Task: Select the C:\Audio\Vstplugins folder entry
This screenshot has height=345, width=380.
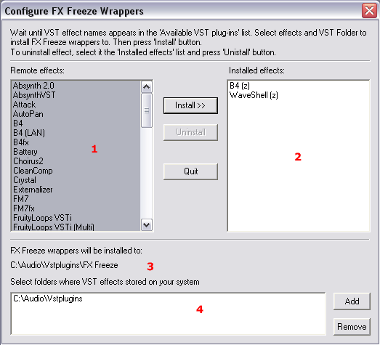Action: (x=48, y=299)
